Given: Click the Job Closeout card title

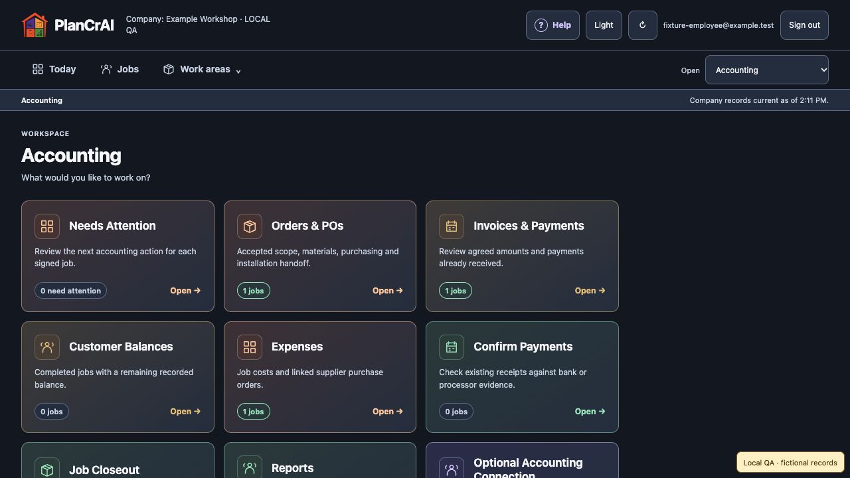Looking at the screenshot, I should [104, 470].
